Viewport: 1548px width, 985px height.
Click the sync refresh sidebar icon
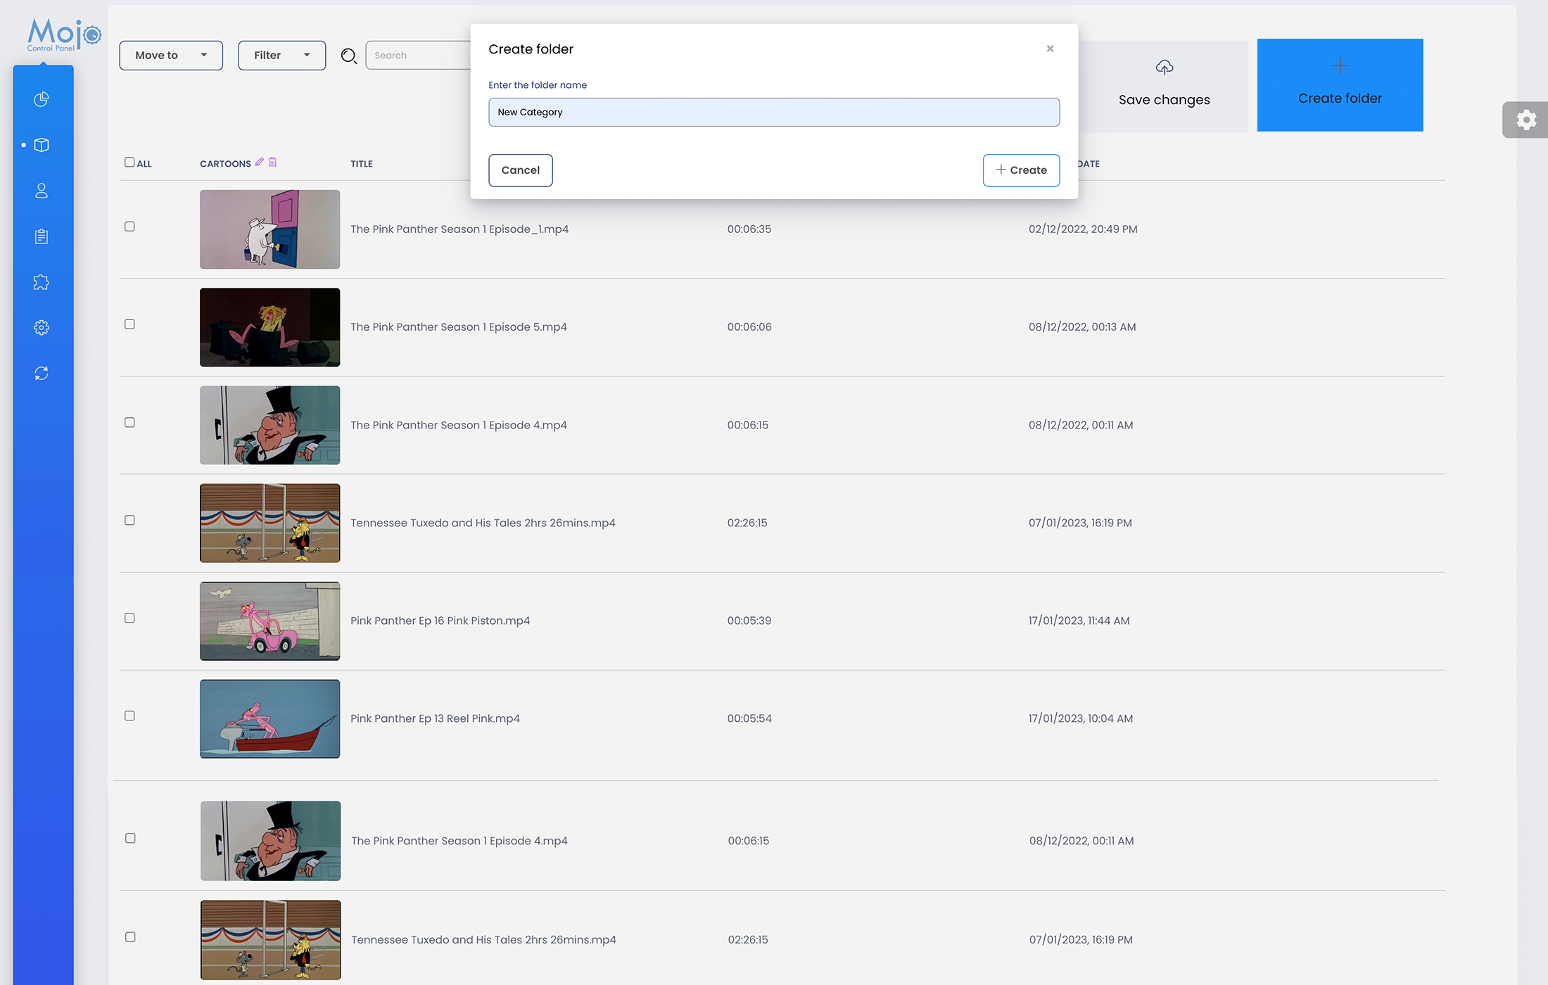(x=42, y=374)
